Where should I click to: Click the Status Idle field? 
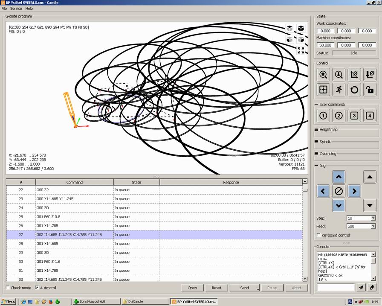click(x=354, y=52)
